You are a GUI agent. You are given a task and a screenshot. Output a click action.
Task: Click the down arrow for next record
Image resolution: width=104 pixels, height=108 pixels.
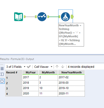point(63,67)
